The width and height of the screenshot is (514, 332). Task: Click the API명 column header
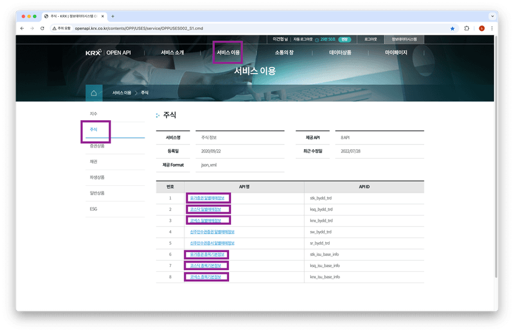click(x=244, y=187)
